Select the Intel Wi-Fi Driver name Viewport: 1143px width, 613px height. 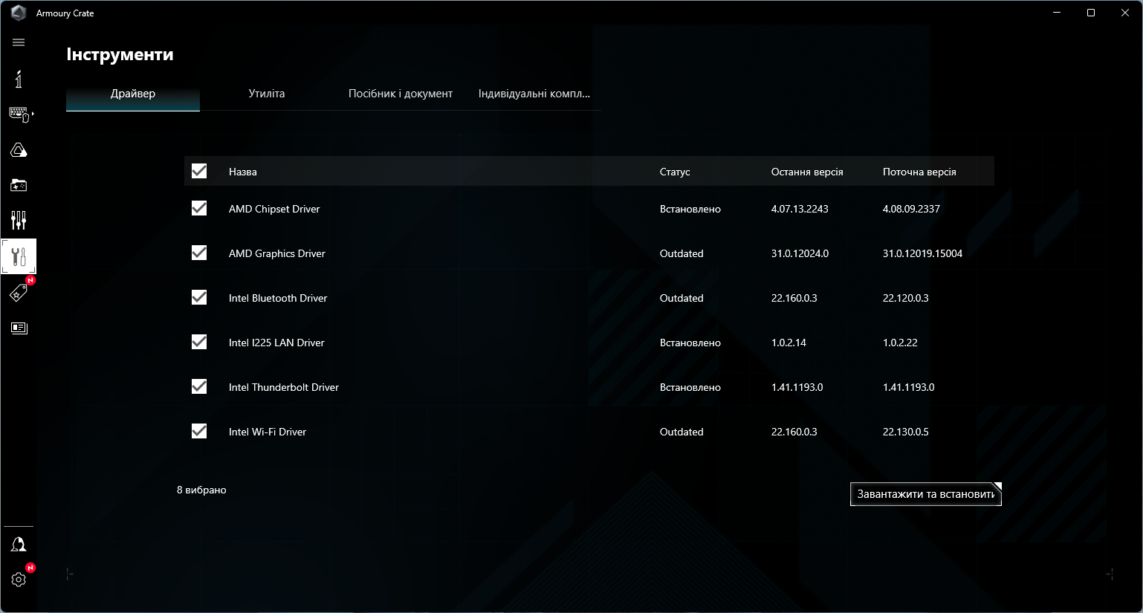[x=268, y=432]
